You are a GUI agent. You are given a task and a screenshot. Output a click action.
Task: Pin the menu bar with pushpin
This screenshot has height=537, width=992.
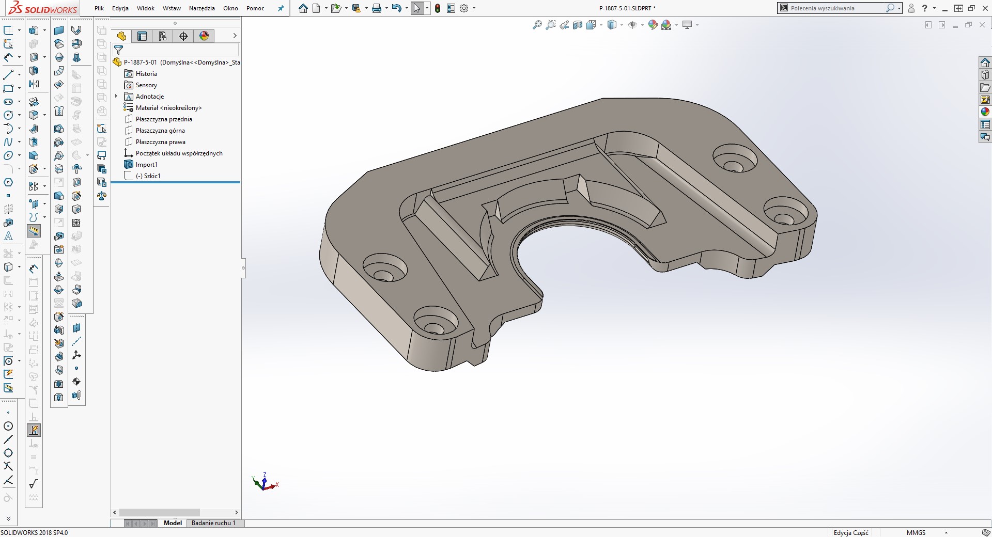coord(281,8)
